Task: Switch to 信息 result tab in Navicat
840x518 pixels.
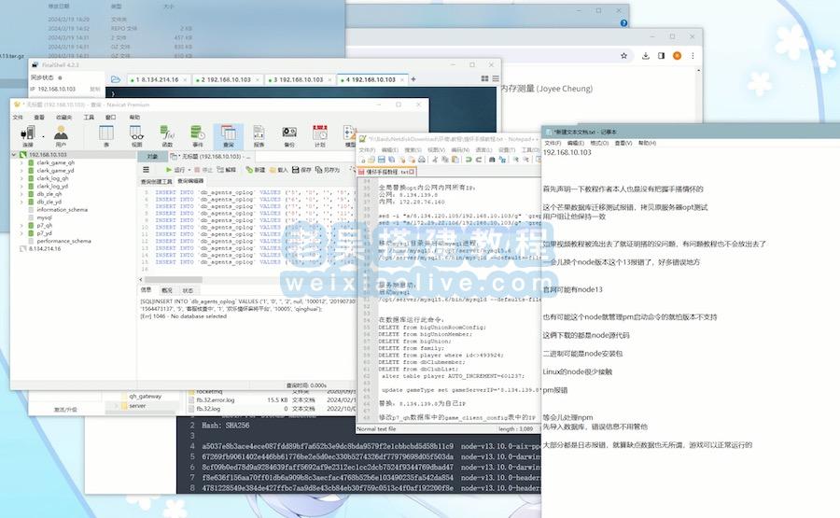Action: (x=146, y=290)
